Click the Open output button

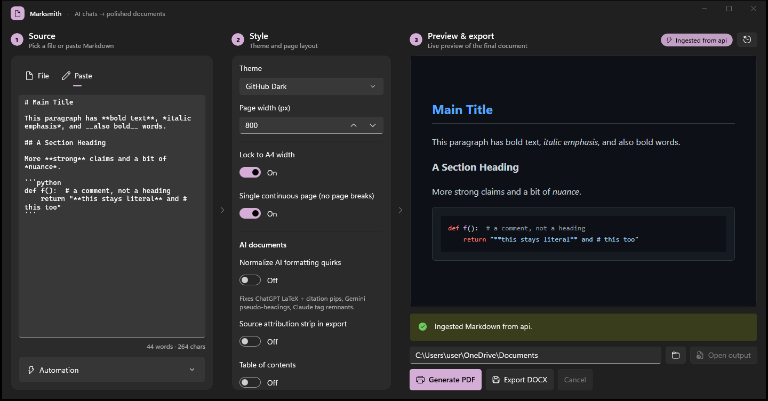[x=724, y=355]
